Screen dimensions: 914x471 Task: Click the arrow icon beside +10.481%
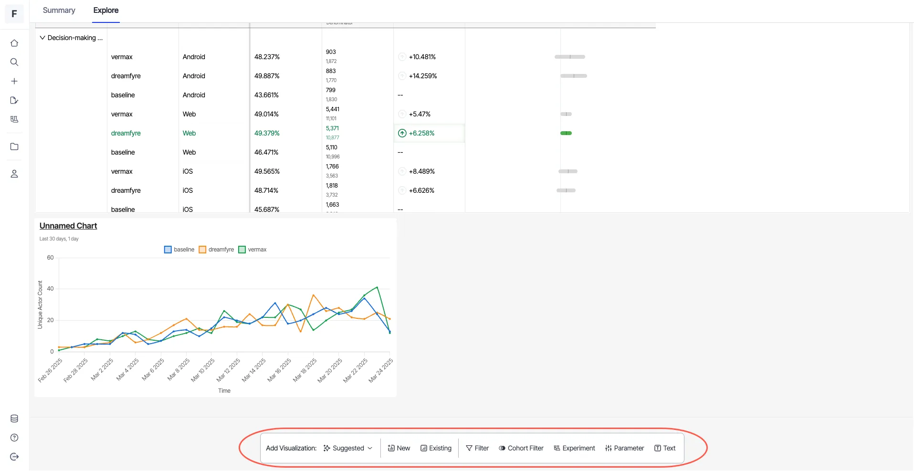coord(402,57)
